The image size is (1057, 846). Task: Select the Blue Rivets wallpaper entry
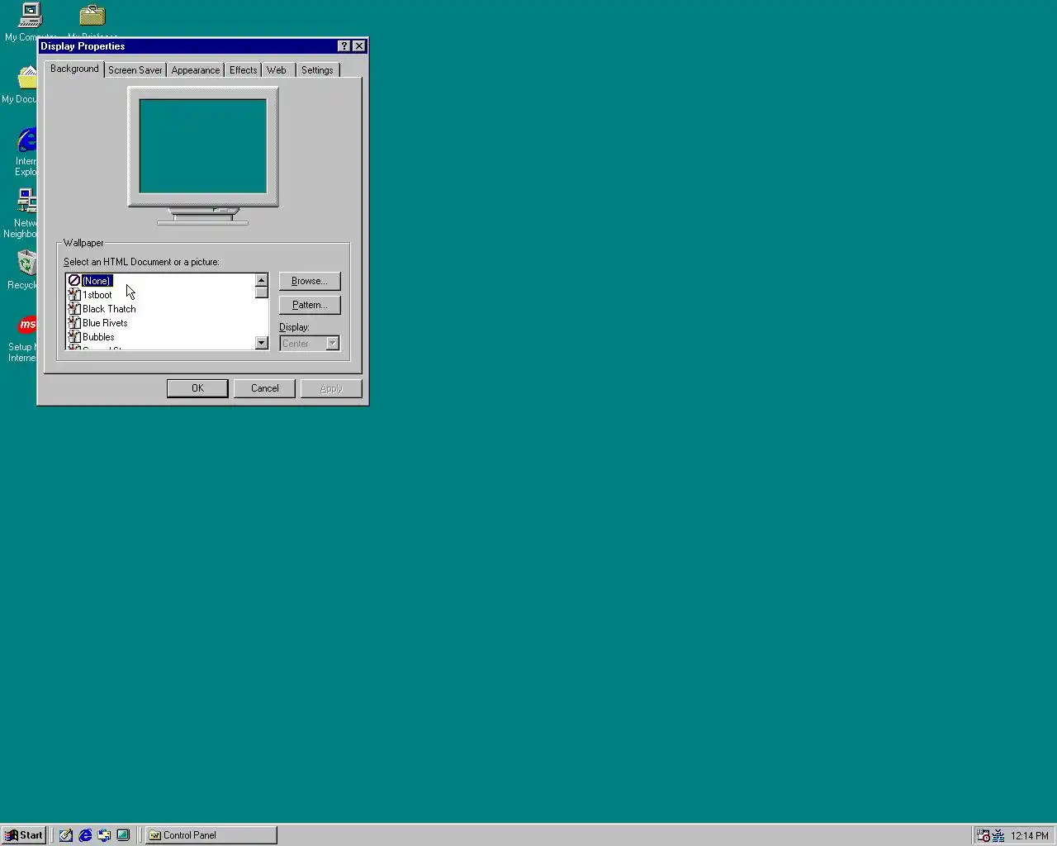click(105, 323)
